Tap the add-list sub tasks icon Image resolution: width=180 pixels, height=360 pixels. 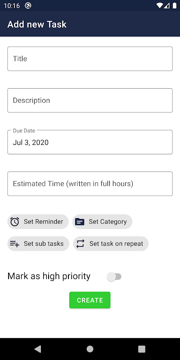coord(15,243)
